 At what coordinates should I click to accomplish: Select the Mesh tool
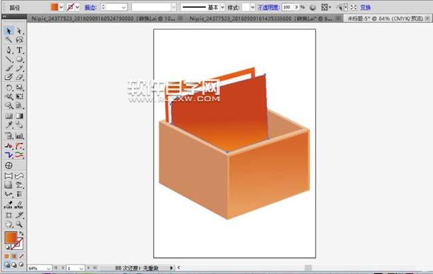coord(9,116)
